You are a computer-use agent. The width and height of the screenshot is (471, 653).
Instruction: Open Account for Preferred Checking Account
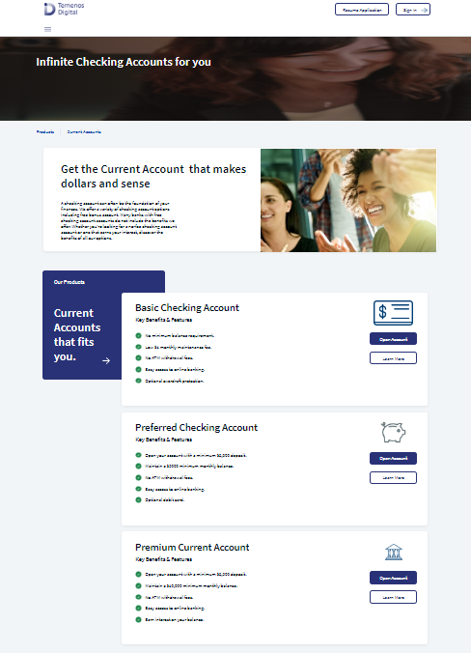click(x=393, y=458)
